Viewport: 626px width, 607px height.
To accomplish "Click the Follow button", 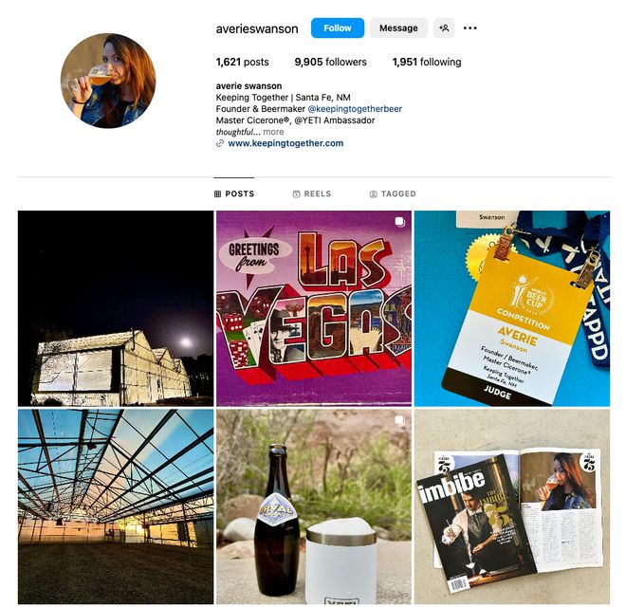I will tap(338, 28).
